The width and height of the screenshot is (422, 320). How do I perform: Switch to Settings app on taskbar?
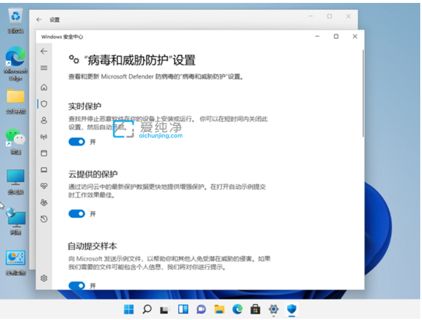[x=274, y=309]
